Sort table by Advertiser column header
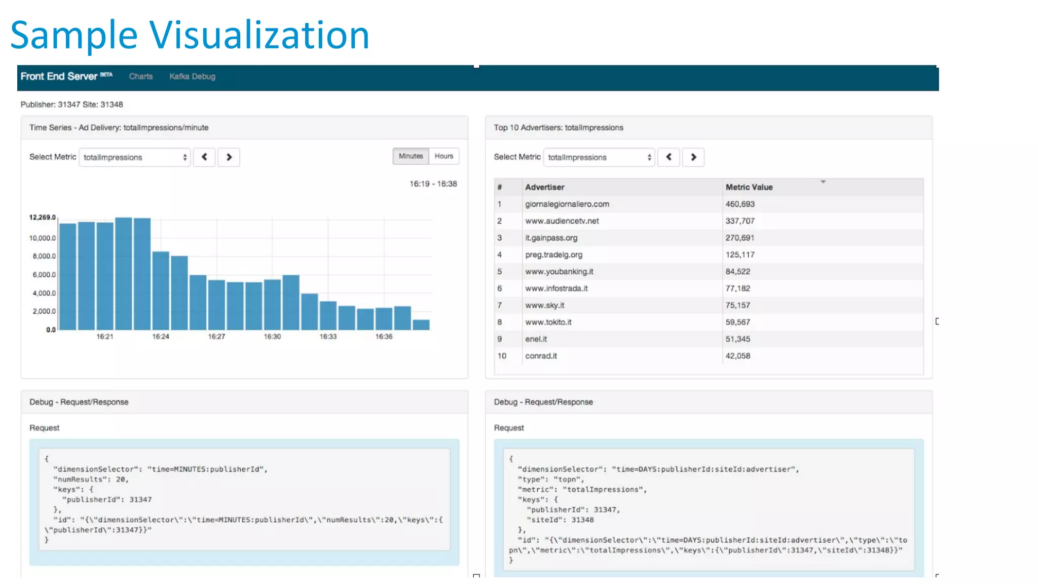Image resolution: width=1038 pixels, height=584 pixels. 545,187
